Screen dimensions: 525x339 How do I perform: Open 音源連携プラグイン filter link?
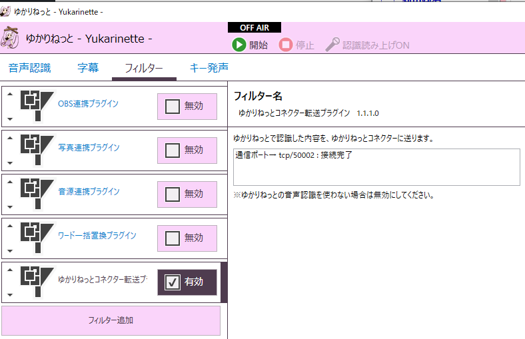click(89, 191)
